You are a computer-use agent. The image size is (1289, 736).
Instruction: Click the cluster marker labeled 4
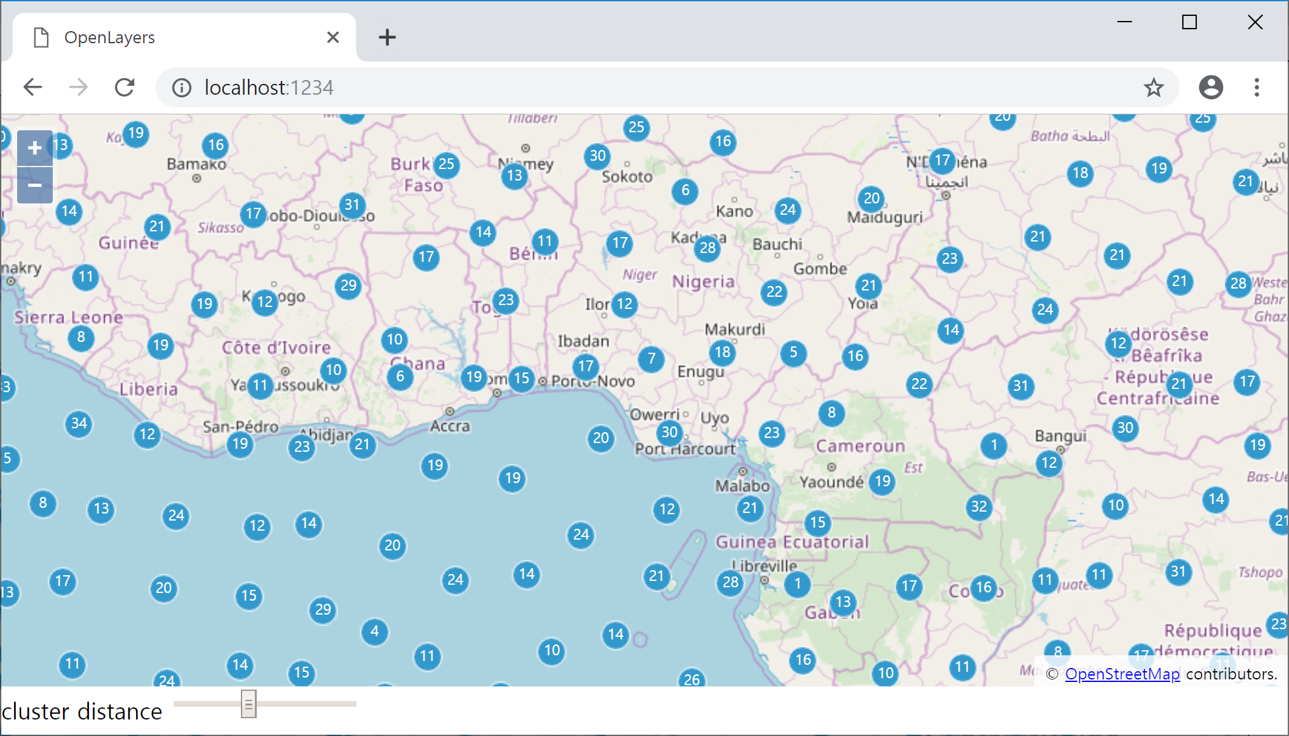click(374, 631)
